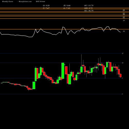Click the last red candlestick on the chart
129x129 pixels.
[120, 76]
